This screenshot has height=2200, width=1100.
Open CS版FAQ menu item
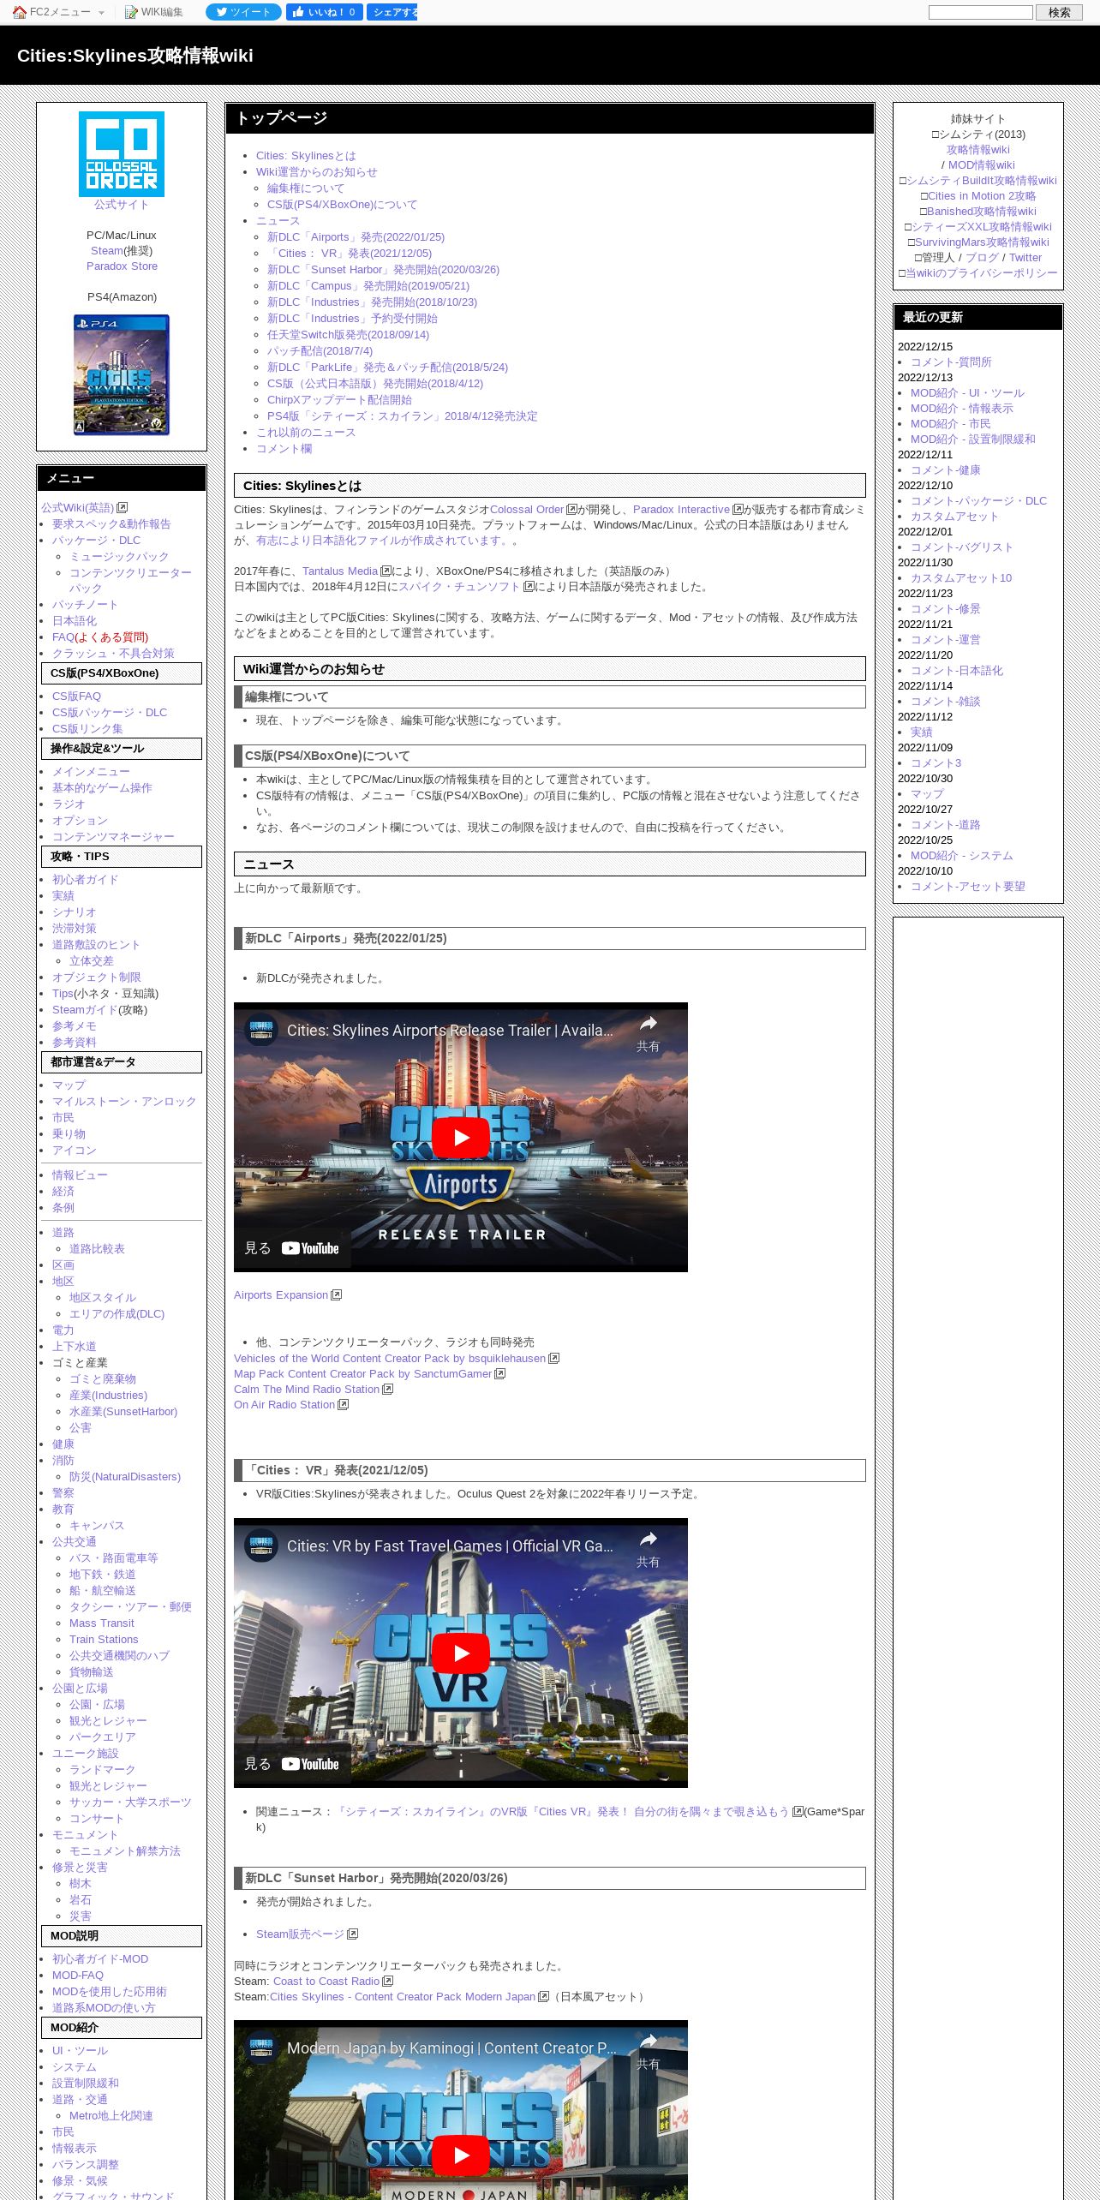76,696
